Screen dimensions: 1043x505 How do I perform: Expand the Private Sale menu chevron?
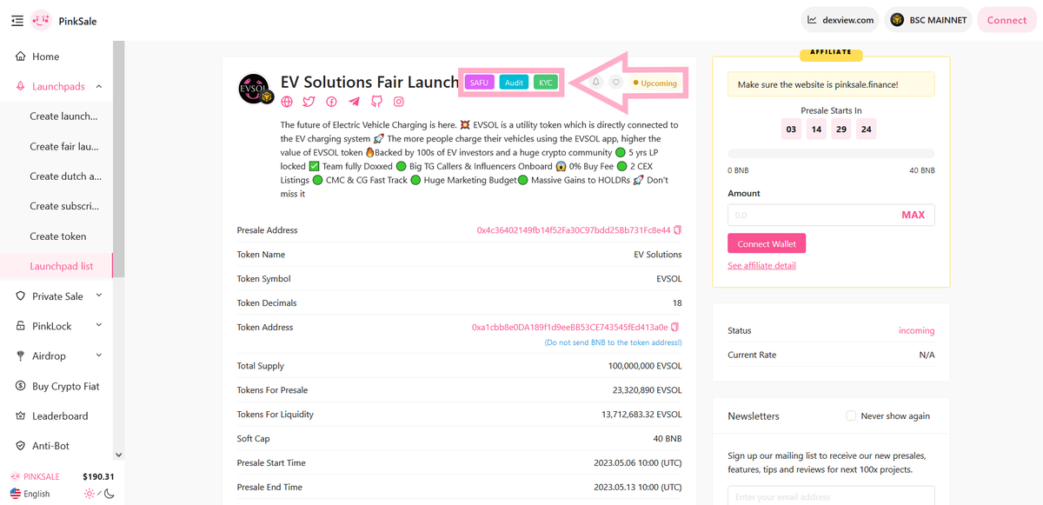click(x=99, y=296)
